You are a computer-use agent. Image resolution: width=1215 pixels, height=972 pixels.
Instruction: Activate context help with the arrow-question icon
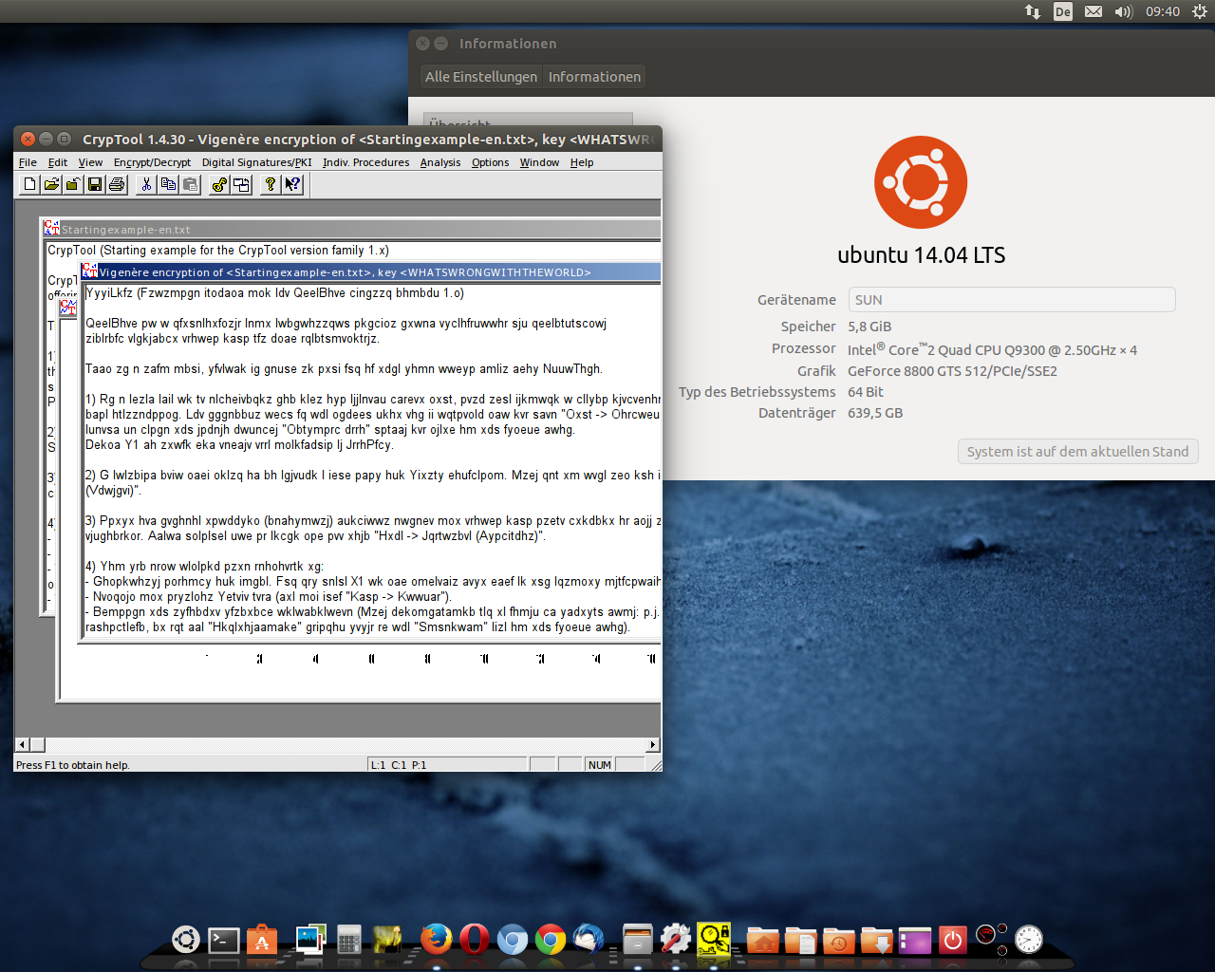291,184
